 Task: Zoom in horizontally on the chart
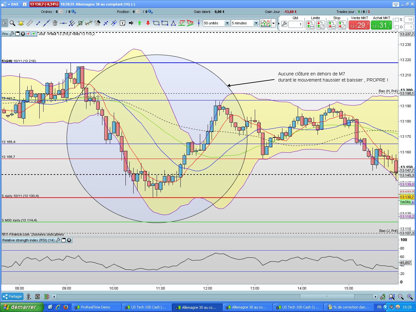pyautogui.click(x=409, y=296)
